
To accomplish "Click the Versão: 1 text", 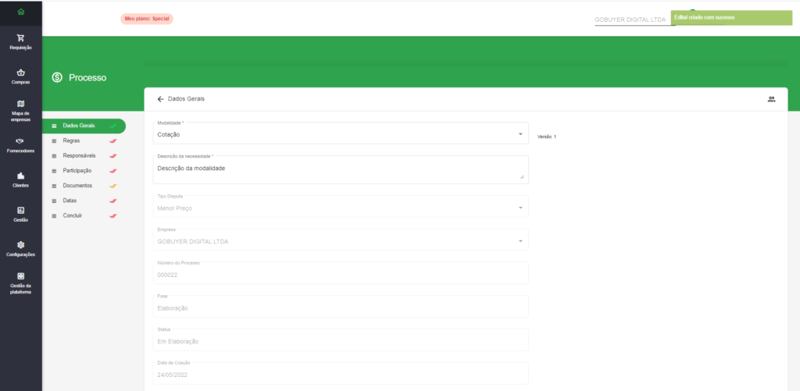I will coord(546,137).
